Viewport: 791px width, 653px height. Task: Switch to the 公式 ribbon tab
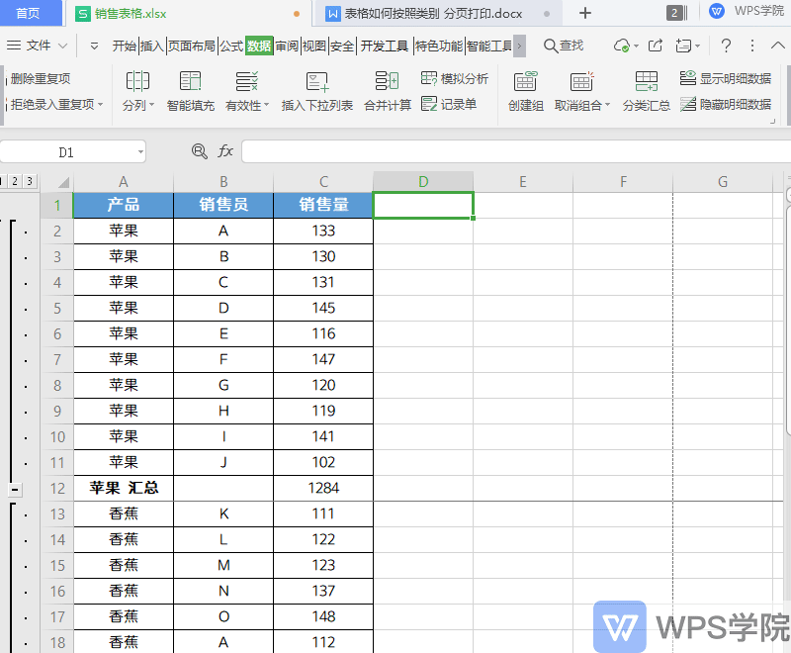pyautogui.click(x=231, y=46)
